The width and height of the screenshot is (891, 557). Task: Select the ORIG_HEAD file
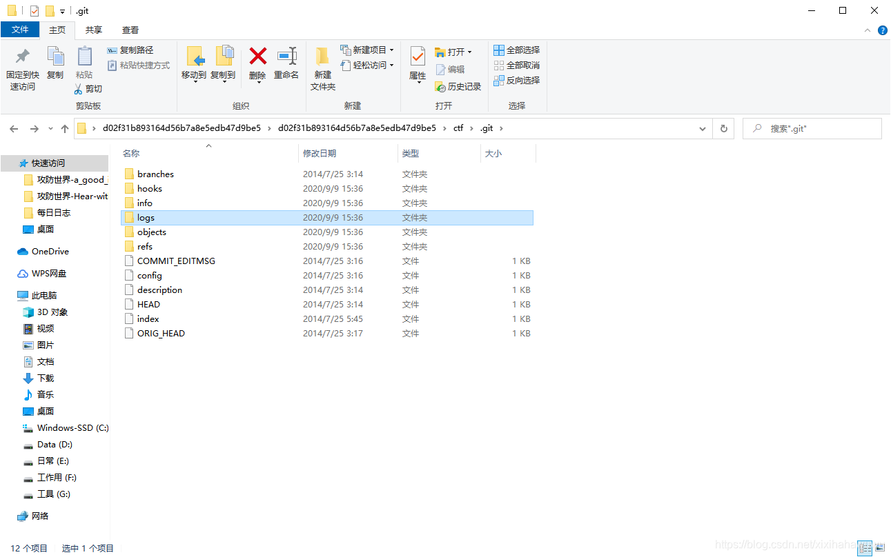(x=327, y=334)
